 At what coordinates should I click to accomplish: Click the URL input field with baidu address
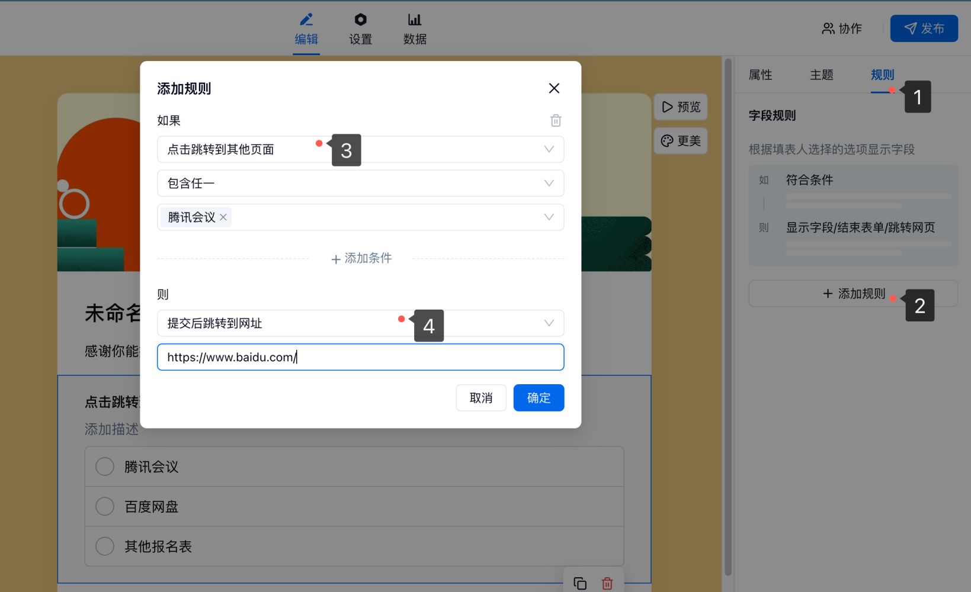[415, 357]
